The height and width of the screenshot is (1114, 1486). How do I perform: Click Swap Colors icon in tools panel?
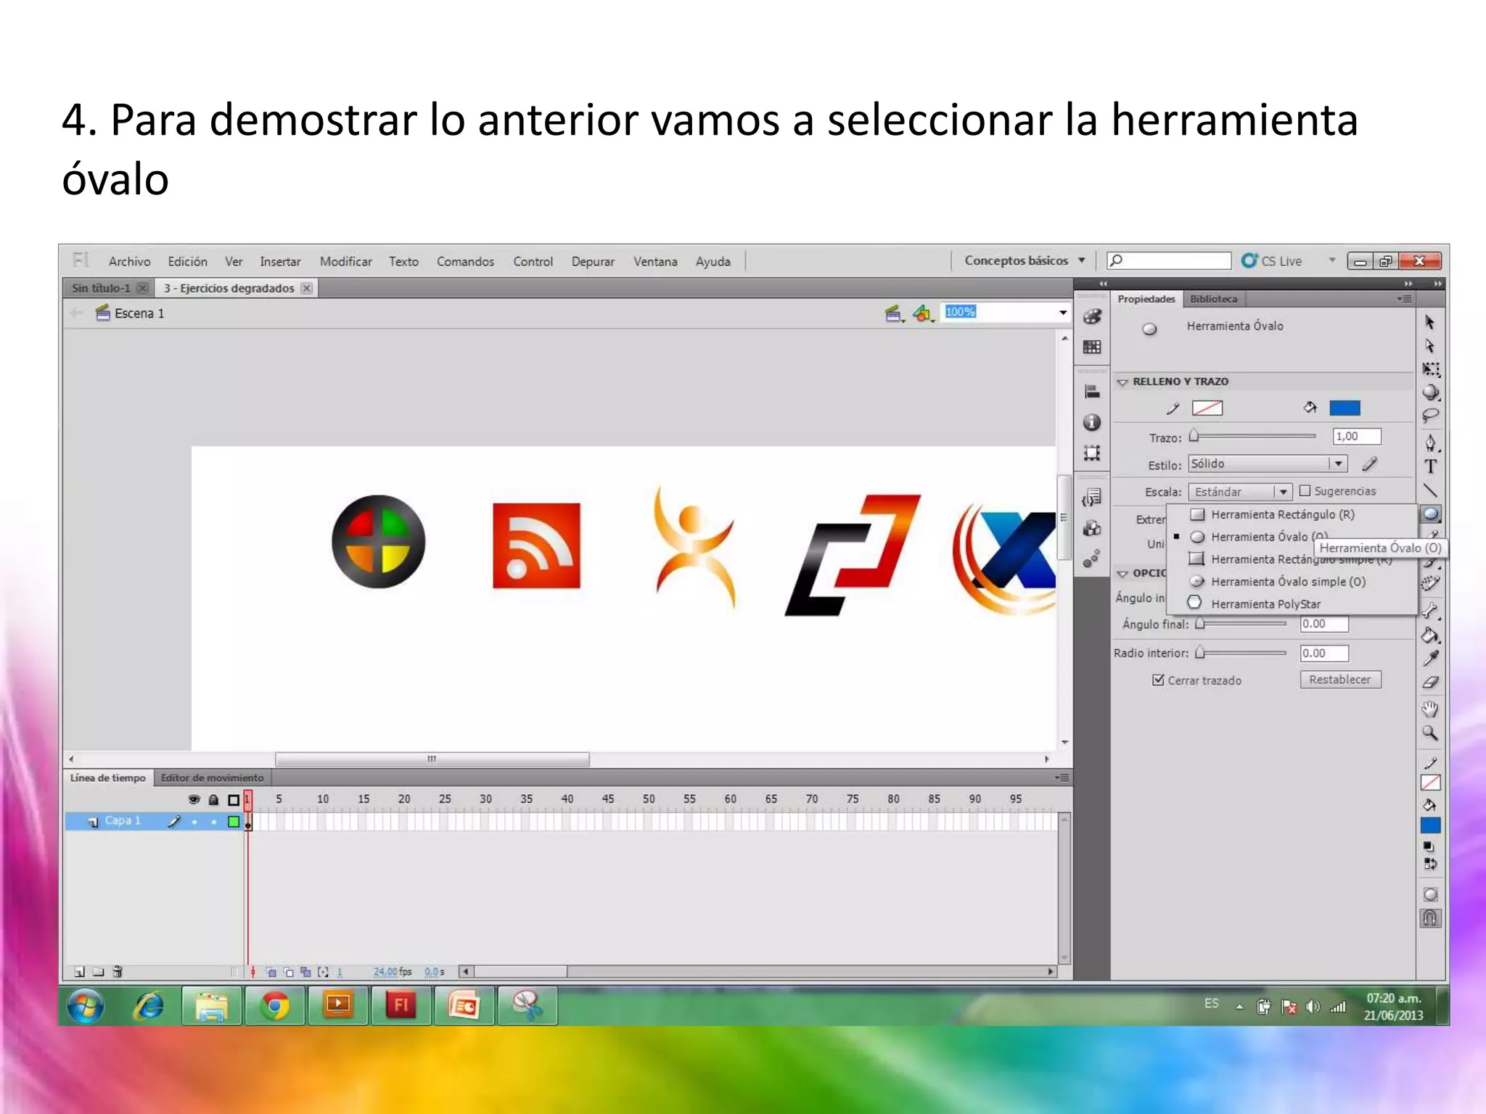click(1429, 864)
